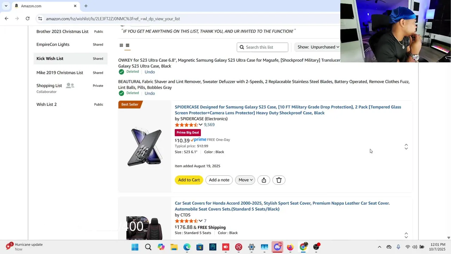Expand Car Seat Covers rating chevron
Image resolution: width=451 pixels, height=254 pixels.
coord(200,221)
